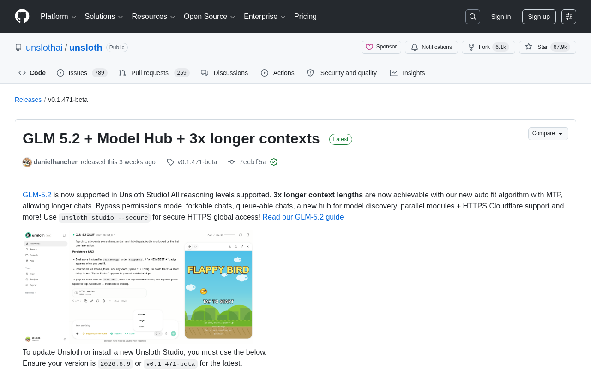Click the Notifications bell button
The image size is (591, 369).
click(431, 47)
